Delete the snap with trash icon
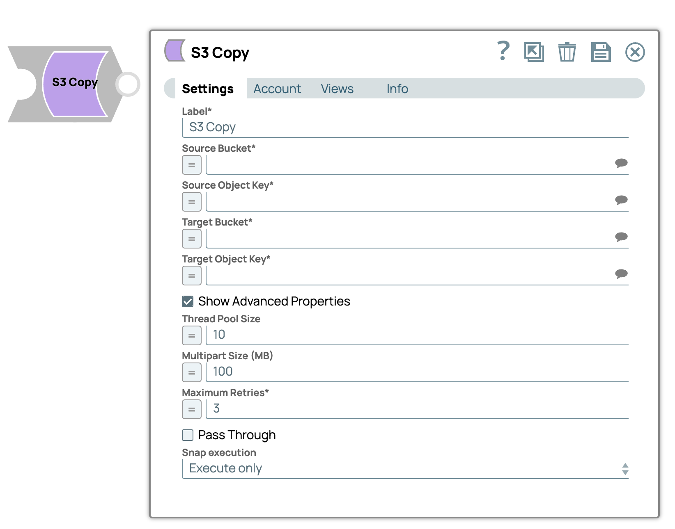This screenshot has height=529, width=675. click(x=567, y=52)
